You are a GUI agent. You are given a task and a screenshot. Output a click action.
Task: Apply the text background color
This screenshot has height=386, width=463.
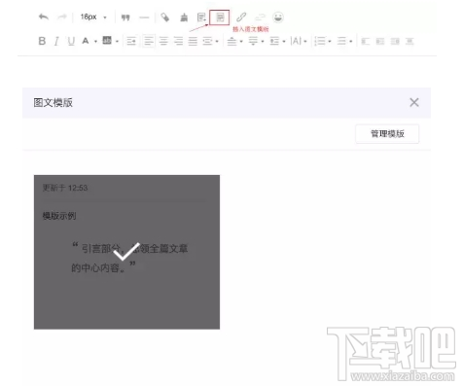(107, 41)
